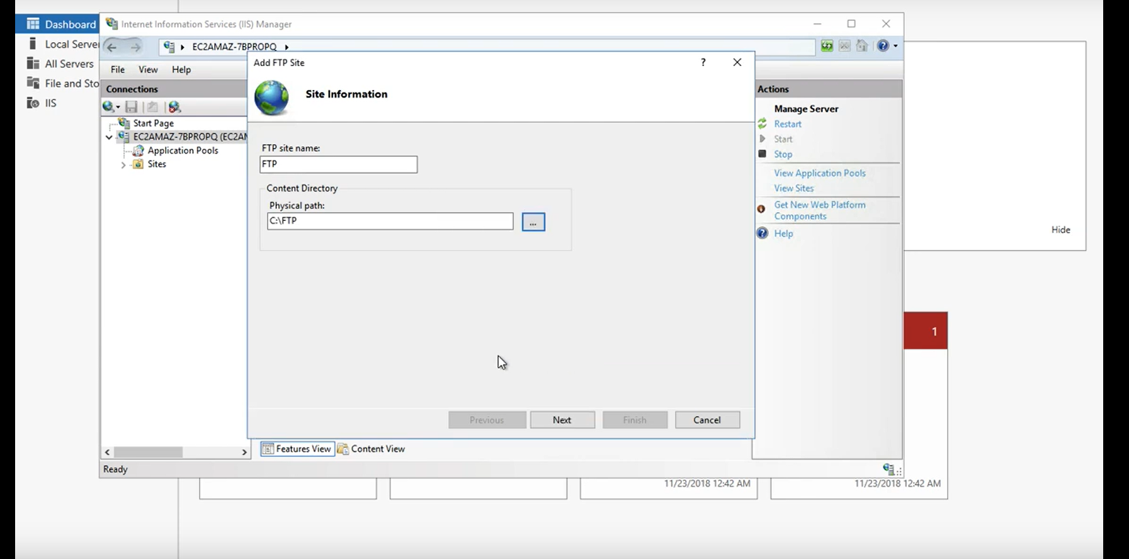Click Get New Web Platform Components link
Viewport: 1129px width, 559px height.
point(819,210)
